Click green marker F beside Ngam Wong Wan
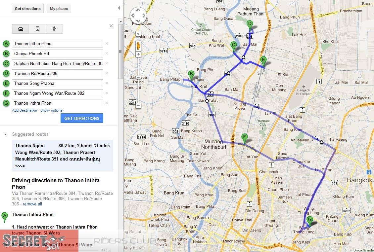Viewport: 374px width, 252px height. (x=6, y=93)
